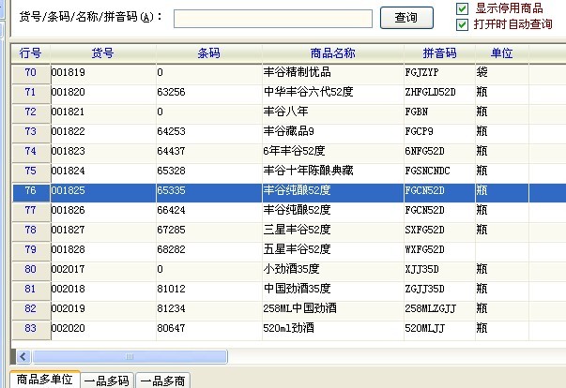Toggle the 打开时自动查询 checkbox

[x=462, y=24]
